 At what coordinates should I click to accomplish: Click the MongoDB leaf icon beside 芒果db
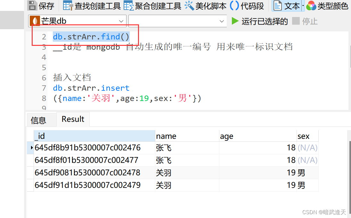35,21
